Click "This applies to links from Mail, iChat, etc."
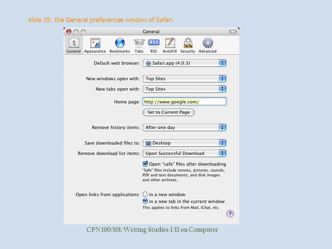 (x=181, y=207)
